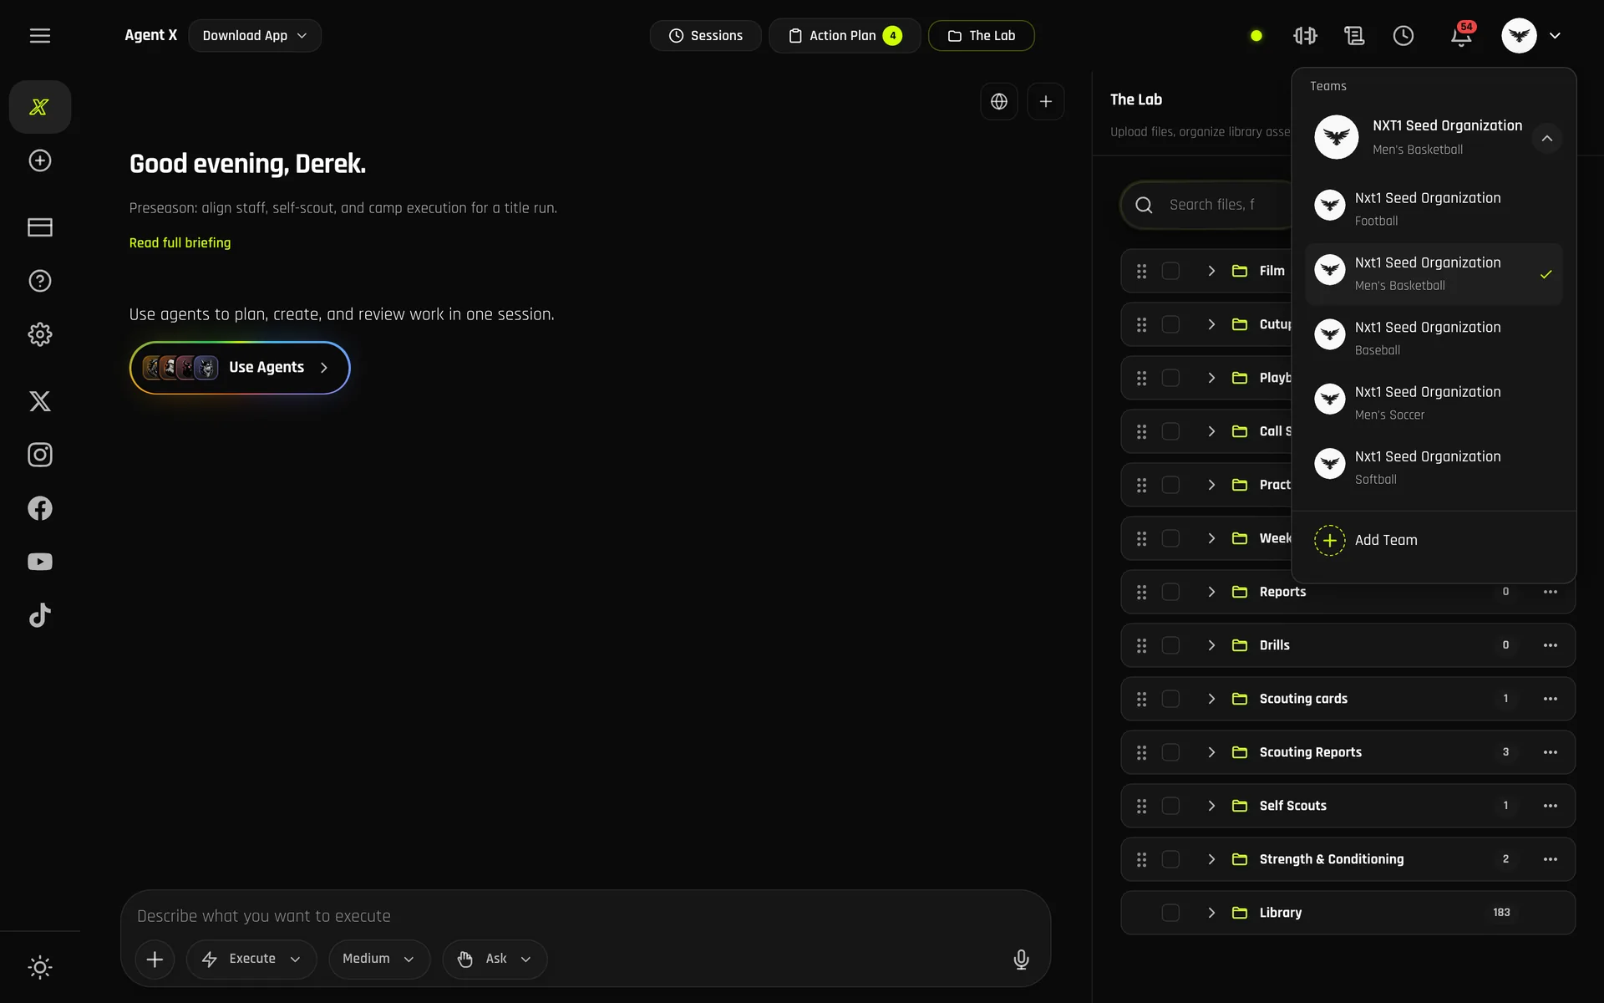
Task: Focus the Describe what you want prompt field
Action: (585, 916)
